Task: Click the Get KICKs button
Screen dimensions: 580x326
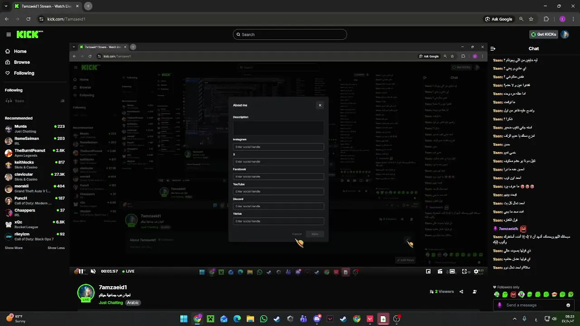Action: pyautogui.click(x=543, y=34)
